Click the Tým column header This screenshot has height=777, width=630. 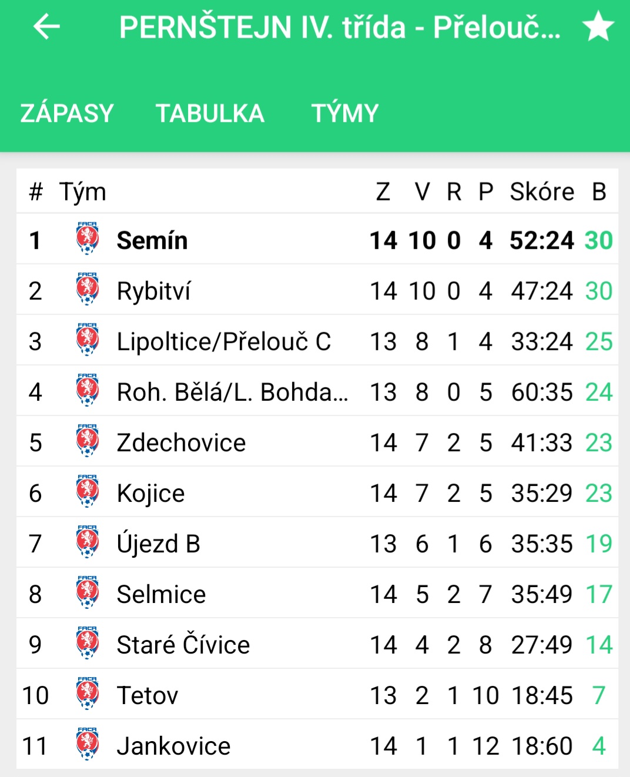coord(82,193)
